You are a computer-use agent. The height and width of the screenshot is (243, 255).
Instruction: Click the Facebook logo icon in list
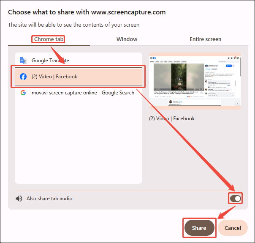[23, 77]
